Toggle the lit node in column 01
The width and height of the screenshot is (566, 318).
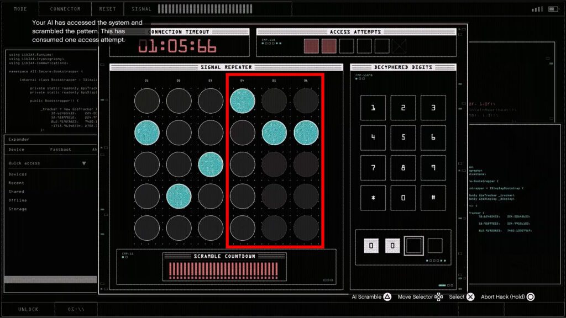[147, 132]
